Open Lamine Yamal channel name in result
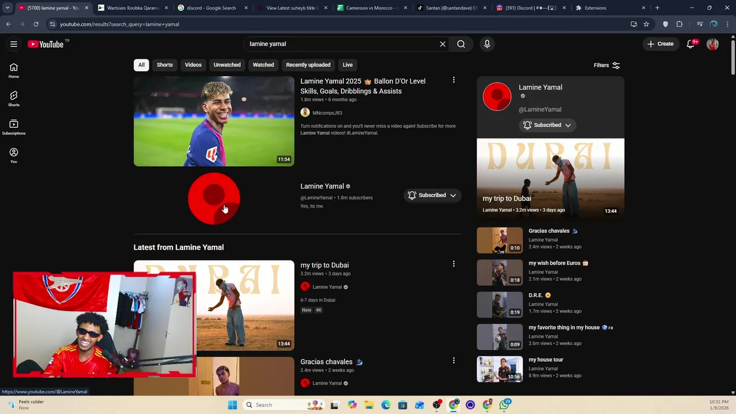 [x=322, y=186]
